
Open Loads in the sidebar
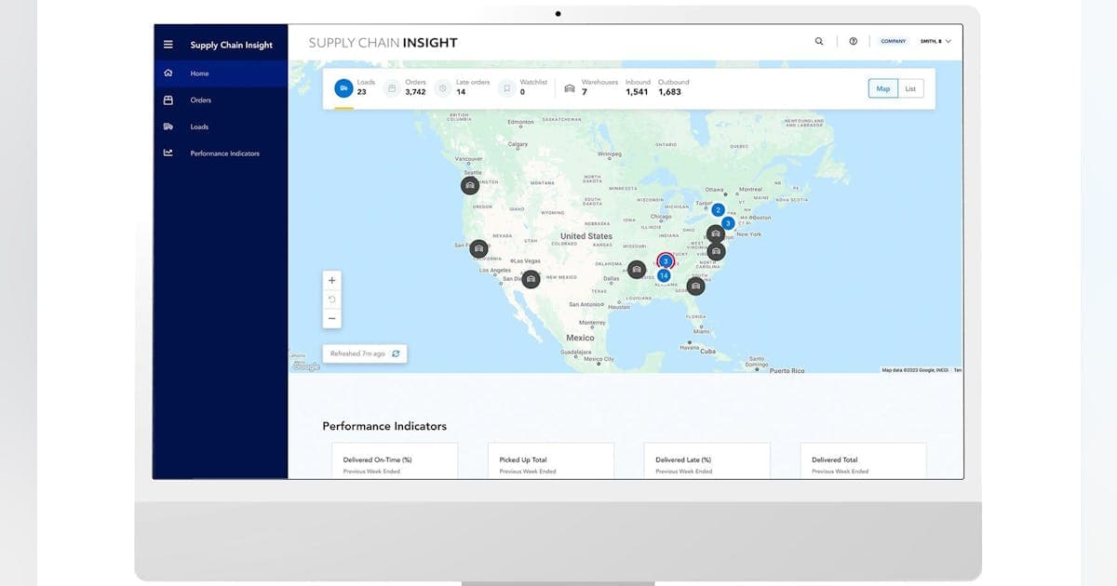coord(221,127)
